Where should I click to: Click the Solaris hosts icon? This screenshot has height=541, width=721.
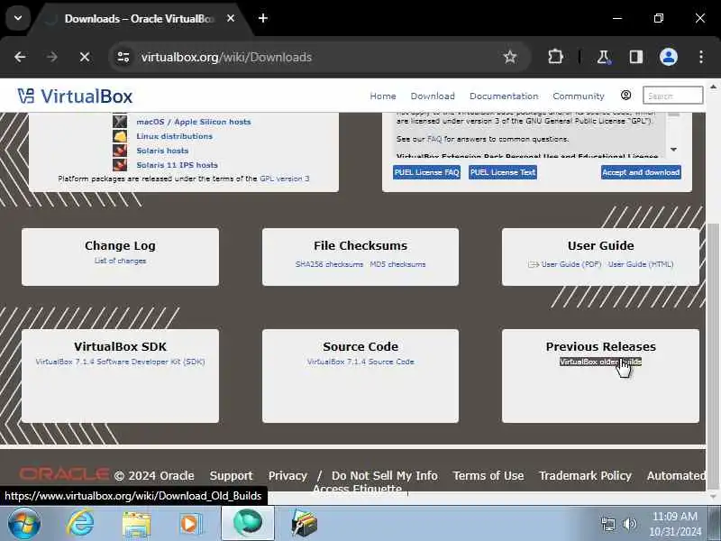(120, 151)
